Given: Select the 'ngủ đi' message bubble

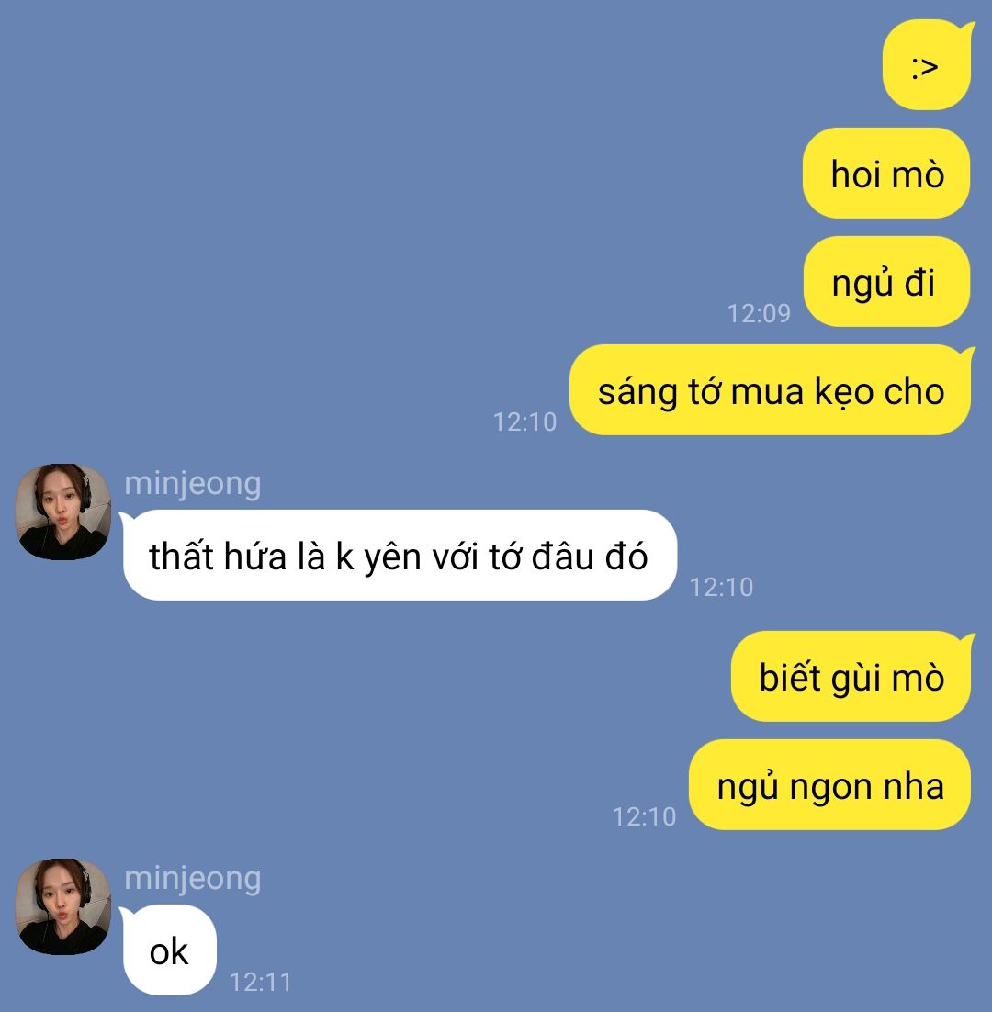Looking at the screenshot, I should pyautogui.click(x=886, y=281).
